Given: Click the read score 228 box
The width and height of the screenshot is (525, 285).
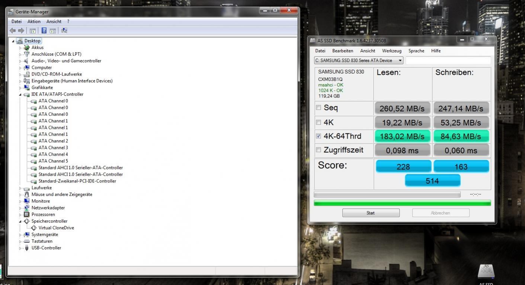Looking at the screenshot, I should point(403,167).
